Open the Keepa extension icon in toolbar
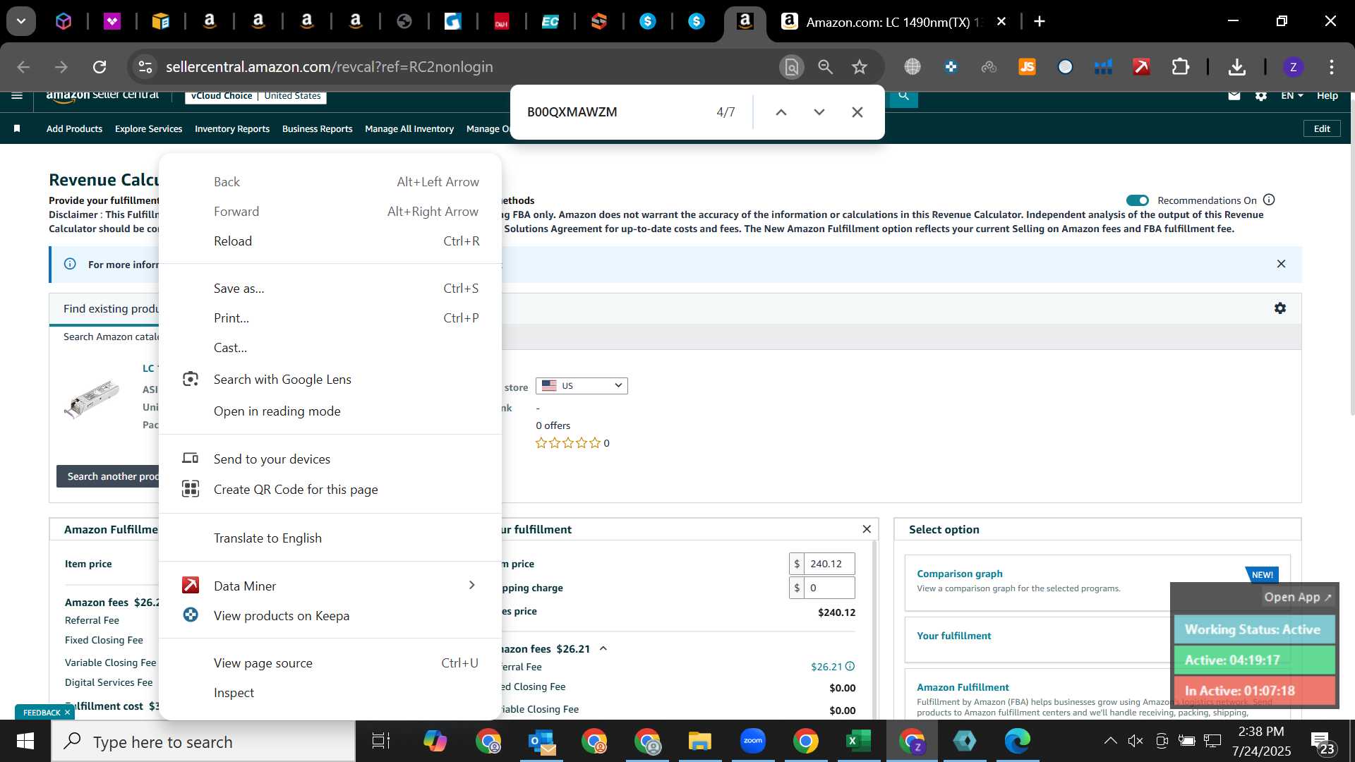 tap(951, 67)
